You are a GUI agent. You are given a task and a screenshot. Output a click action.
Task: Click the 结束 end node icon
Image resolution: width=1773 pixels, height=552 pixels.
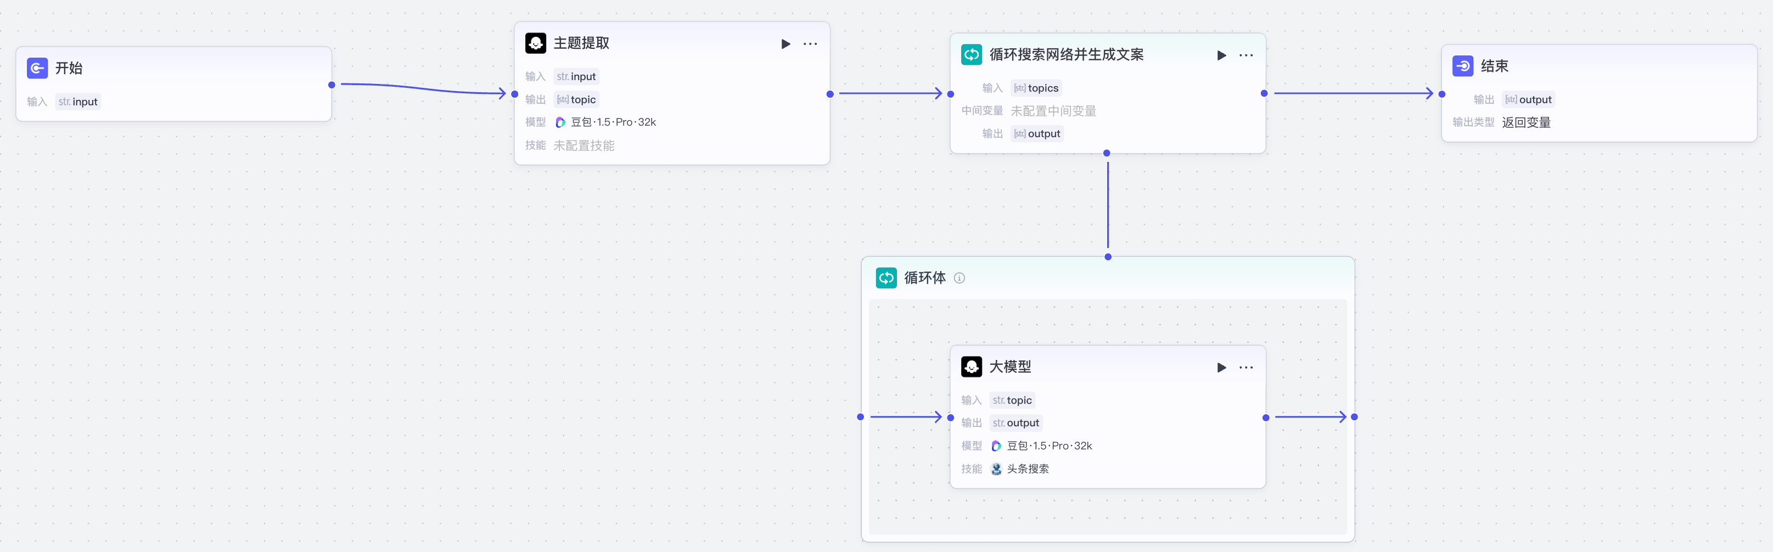(1462, 66)
